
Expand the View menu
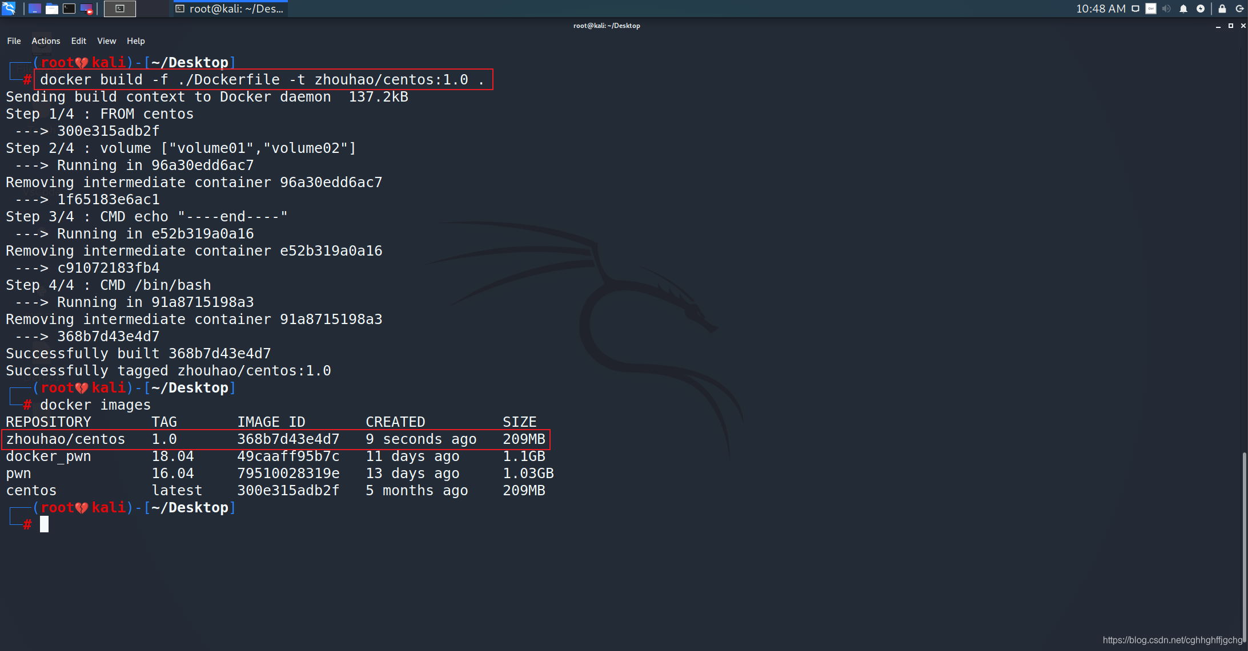[106, 41]
